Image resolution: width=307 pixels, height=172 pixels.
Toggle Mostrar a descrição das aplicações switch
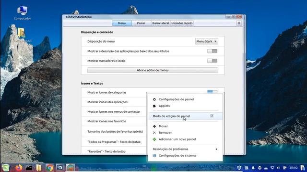point(212,51)
